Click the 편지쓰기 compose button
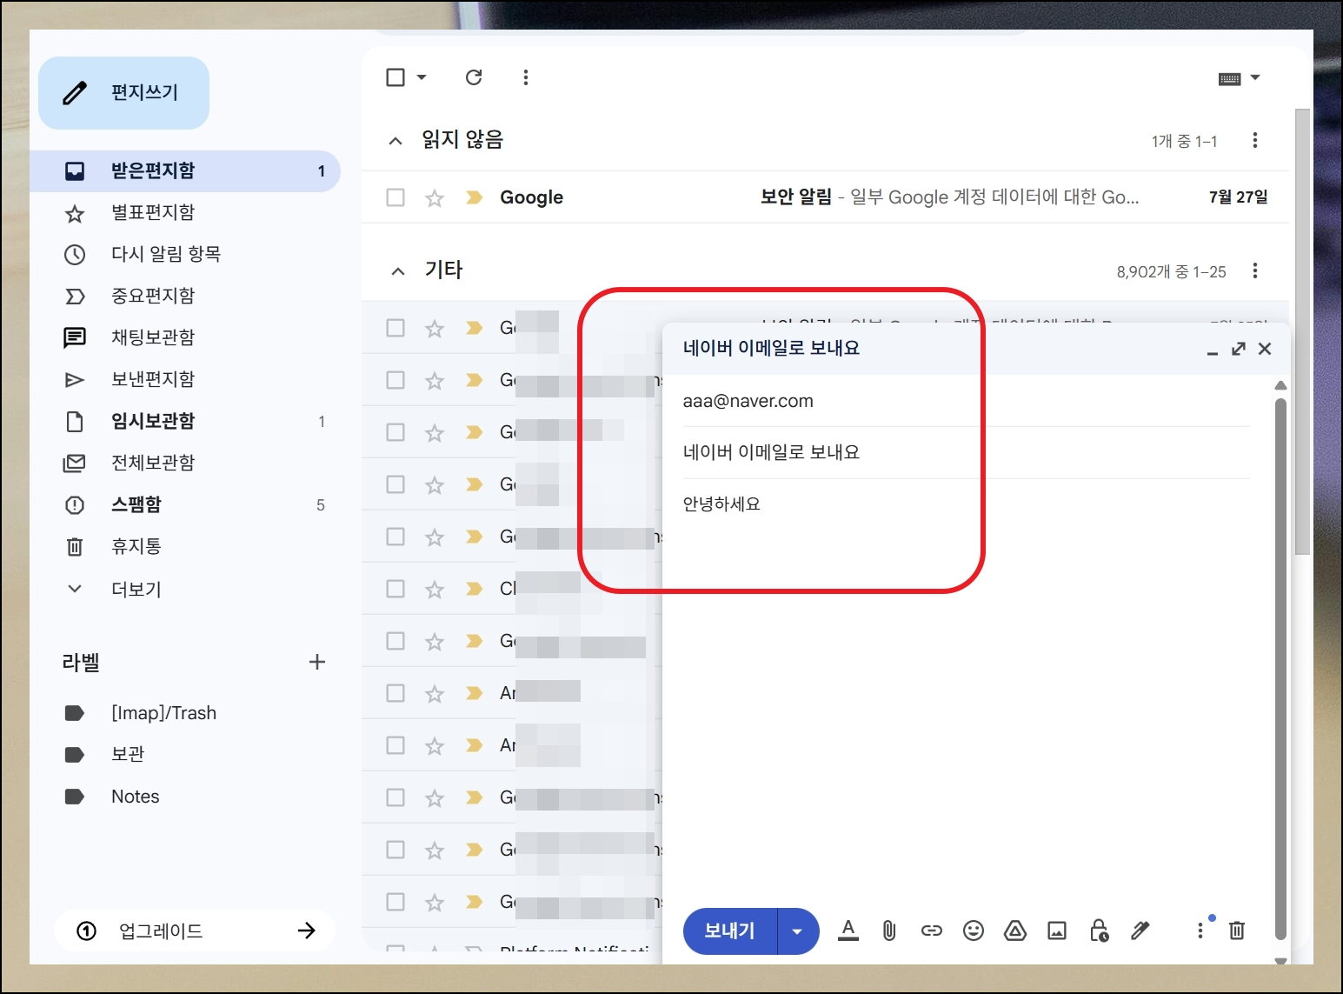This screenshot has height=994, width=1343. click(124, 93)
